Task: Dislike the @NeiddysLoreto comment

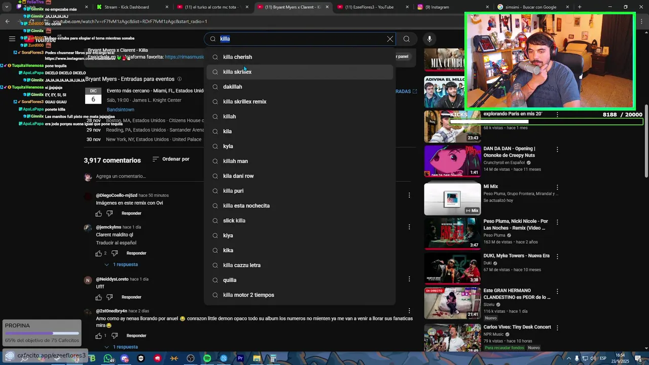Action: click(110, 297)
